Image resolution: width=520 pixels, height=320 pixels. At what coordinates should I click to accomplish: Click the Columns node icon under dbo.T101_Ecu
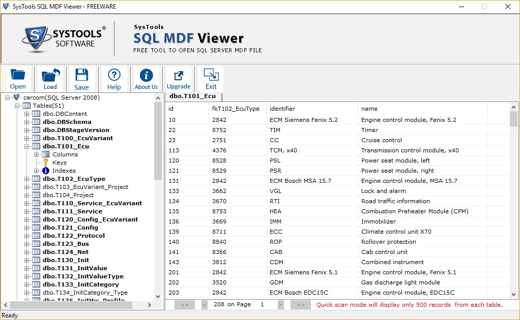coord(46,154)
